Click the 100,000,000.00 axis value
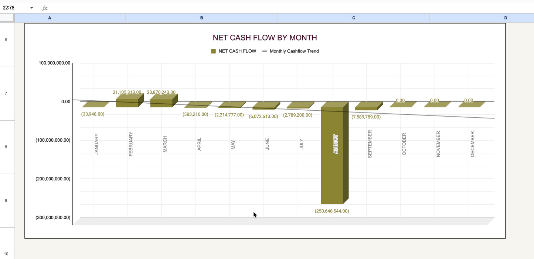 coord(54,63)
